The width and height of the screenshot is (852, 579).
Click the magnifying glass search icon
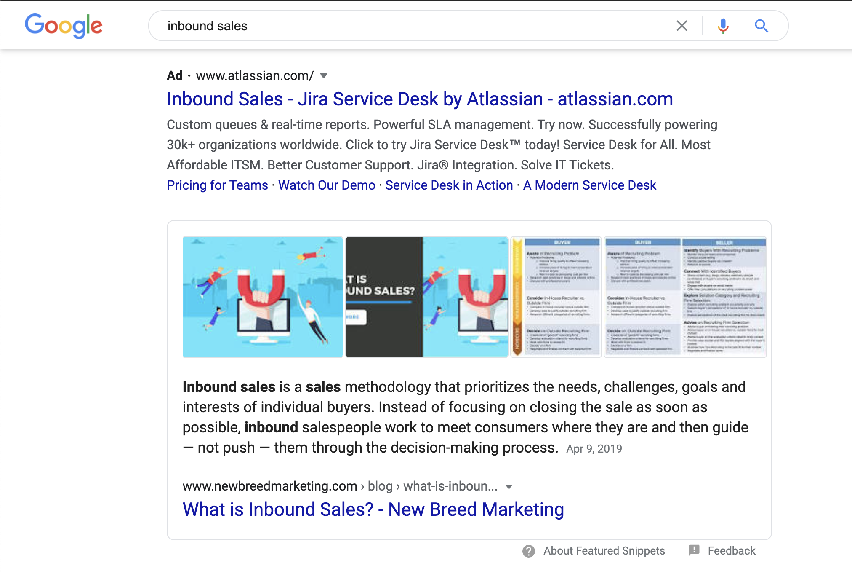(x=761, y=26)
